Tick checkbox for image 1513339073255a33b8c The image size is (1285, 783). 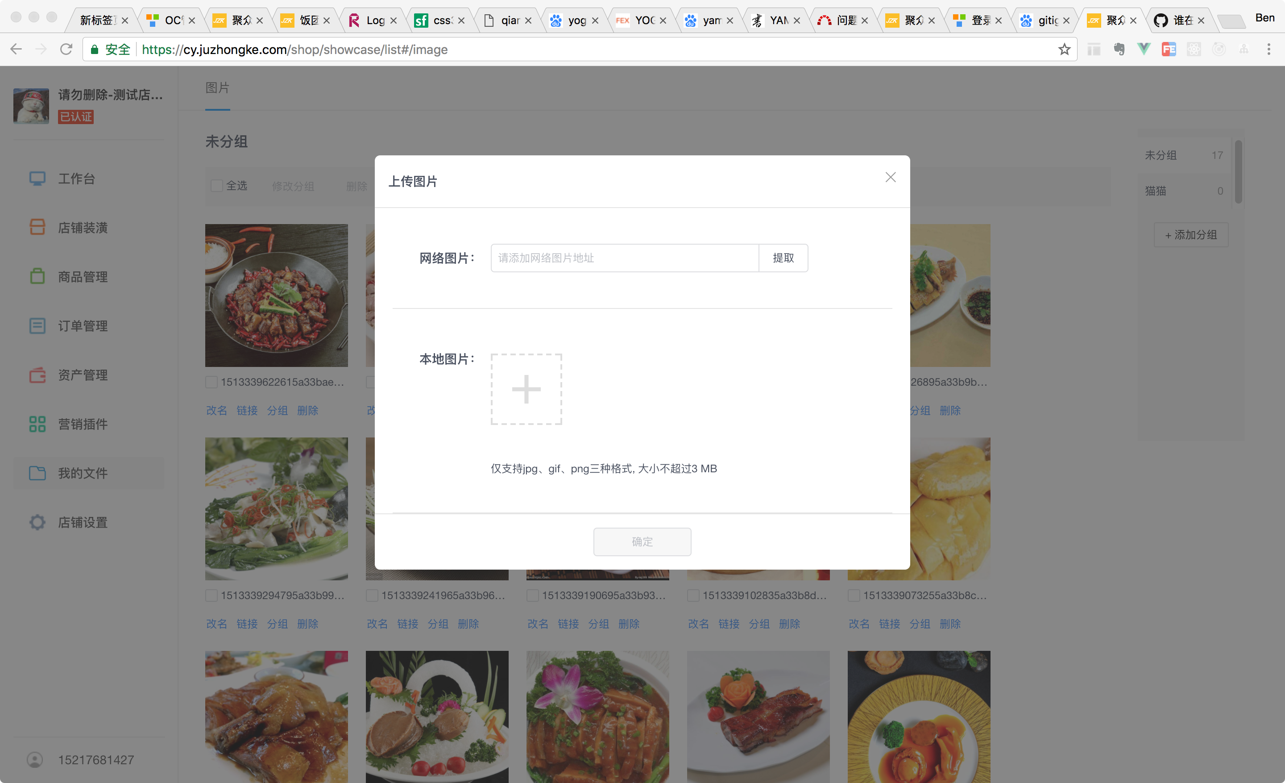pos(854,595)
